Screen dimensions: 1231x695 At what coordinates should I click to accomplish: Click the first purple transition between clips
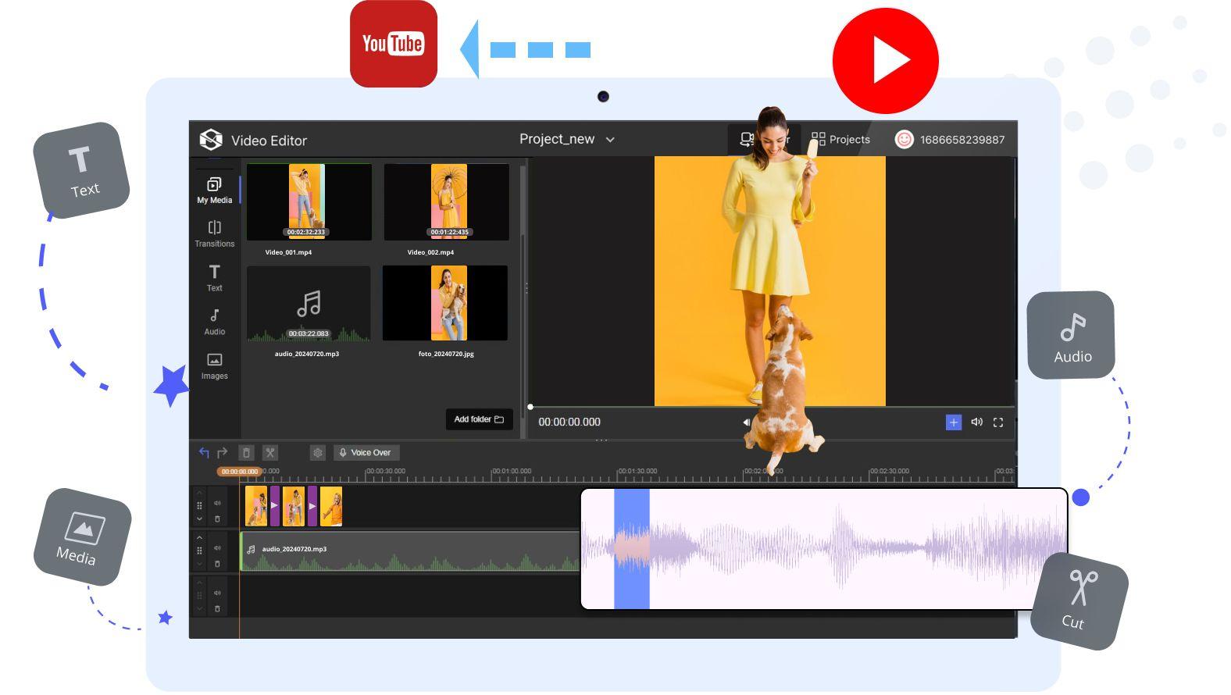(274, 506)
